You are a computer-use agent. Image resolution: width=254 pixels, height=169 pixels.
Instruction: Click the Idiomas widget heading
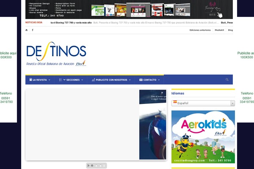point(178,93)
